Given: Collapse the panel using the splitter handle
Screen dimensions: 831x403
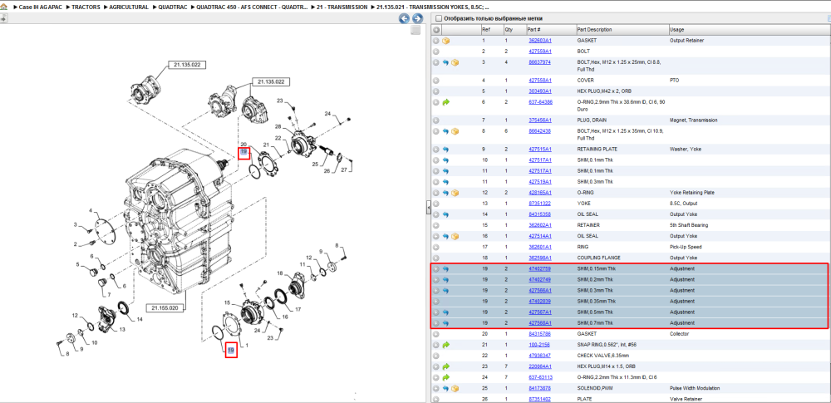Looking at the screenshot, I should 428,208.
